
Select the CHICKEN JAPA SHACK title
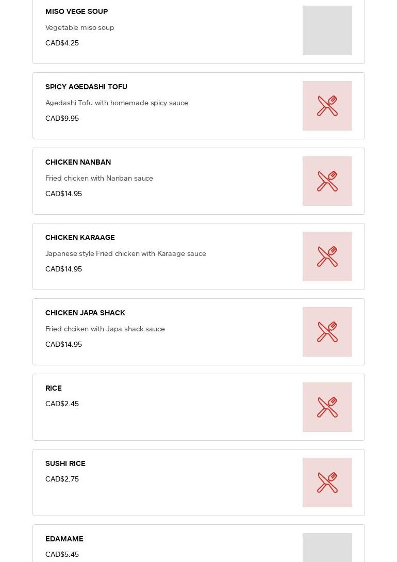[85, 313]
